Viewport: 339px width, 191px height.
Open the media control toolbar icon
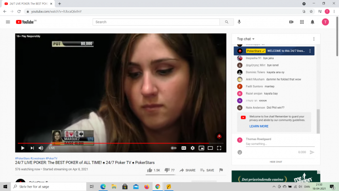tap(320, 12)
